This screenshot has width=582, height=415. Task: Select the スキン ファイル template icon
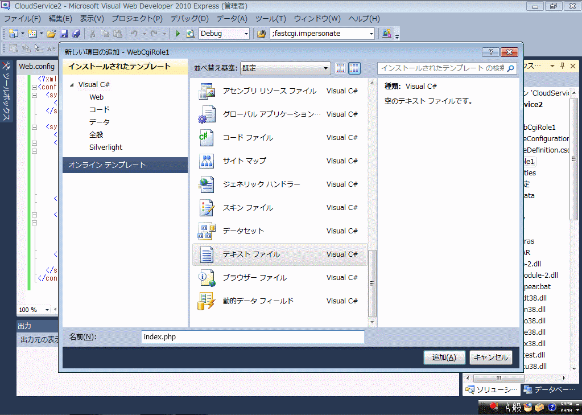[207, 208]
